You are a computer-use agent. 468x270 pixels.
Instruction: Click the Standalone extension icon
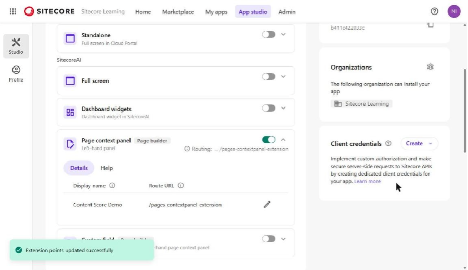coord(70,38)
